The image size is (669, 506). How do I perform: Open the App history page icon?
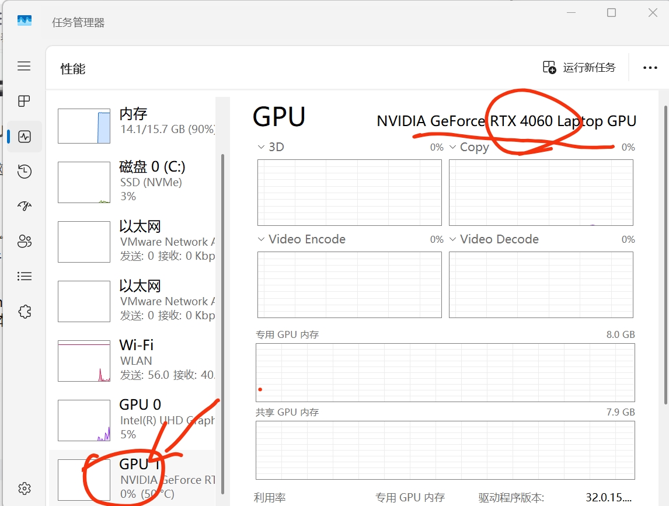[25, 172]
